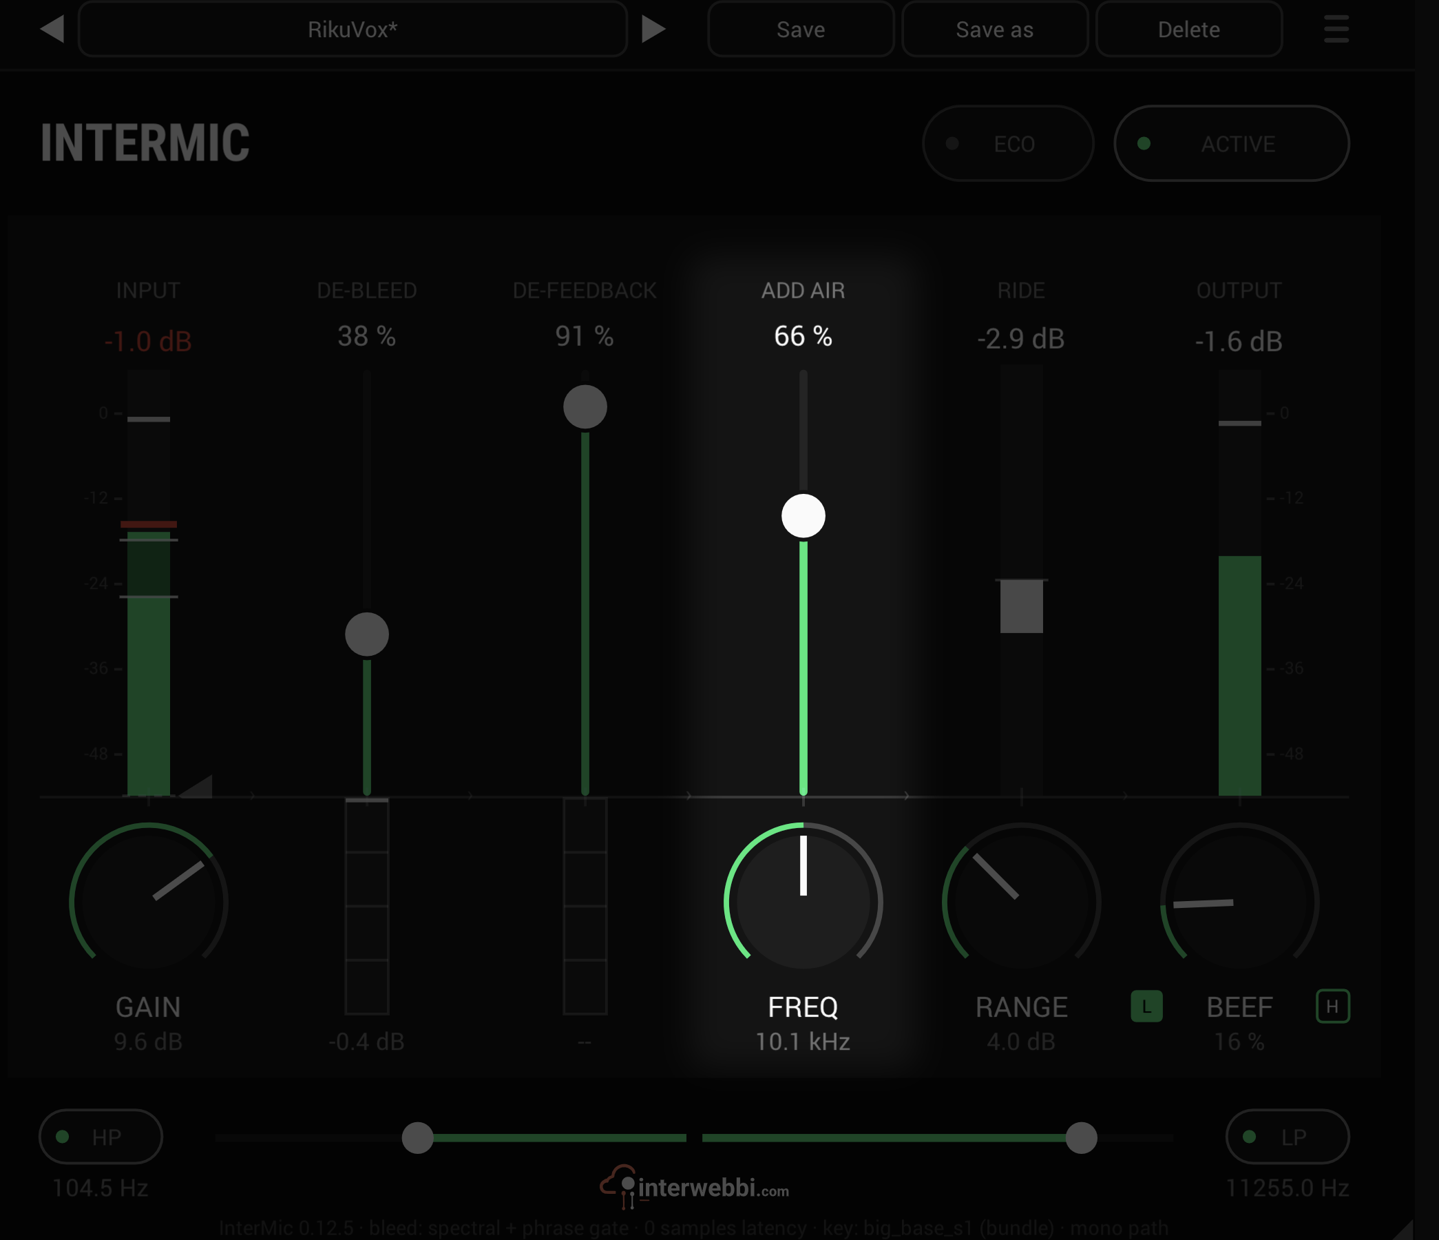Save the current preset
The width and height of the screenshot is (1439, 1240).
tap(801, 29)
